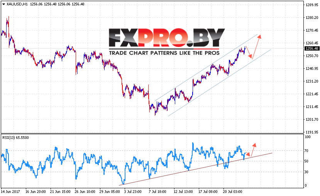This screenshot has height=196, width=320.
Task: Select RSI scale value 30
Action: pyautogui.click(x=306, y=172)
